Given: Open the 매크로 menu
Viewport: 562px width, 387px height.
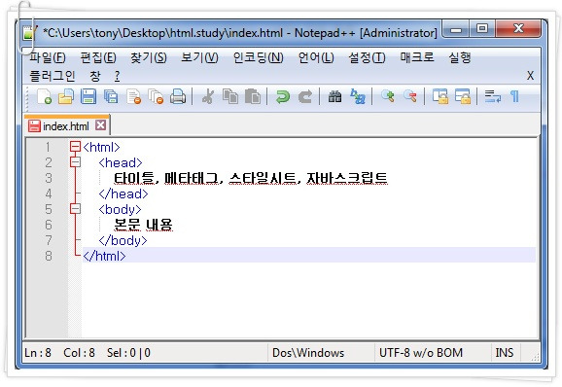Looking at the screenshot, I should pos(417,57).
